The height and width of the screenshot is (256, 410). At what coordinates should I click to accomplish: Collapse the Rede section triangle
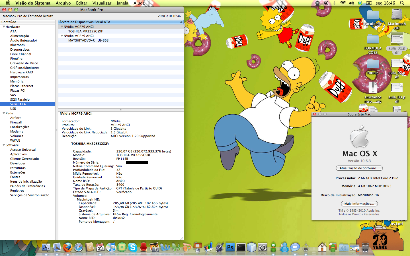pos(4,113)
